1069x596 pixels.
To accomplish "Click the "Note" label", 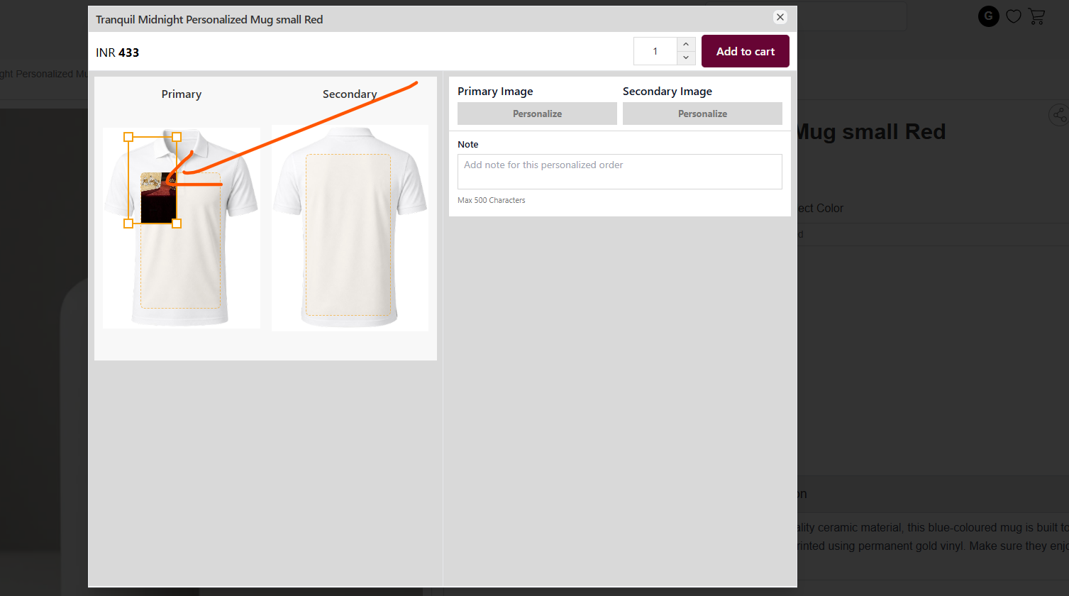I will click(x=468, y=144).
